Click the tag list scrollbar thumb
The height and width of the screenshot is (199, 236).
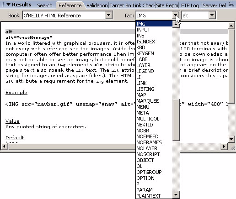point(176,120)
